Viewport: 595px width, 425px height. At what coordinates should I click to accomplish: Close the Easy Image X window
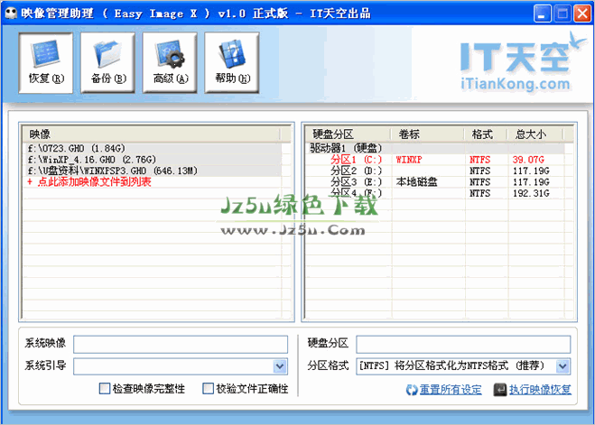point(582,14)
